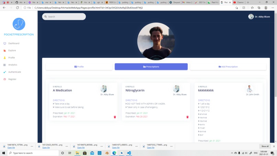Open Dr. Abby Bluee user menu at top right
The width and height of the screenshot is (277, 156).
tap(259, 17)
